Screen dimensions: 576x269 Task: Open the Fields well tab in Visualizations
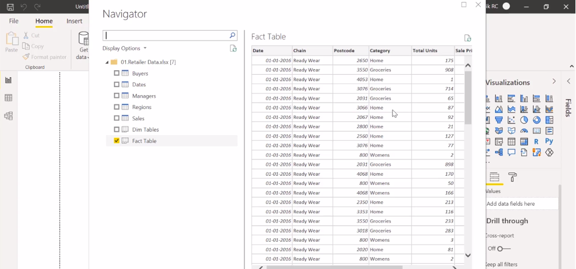(x=495, y=177)
